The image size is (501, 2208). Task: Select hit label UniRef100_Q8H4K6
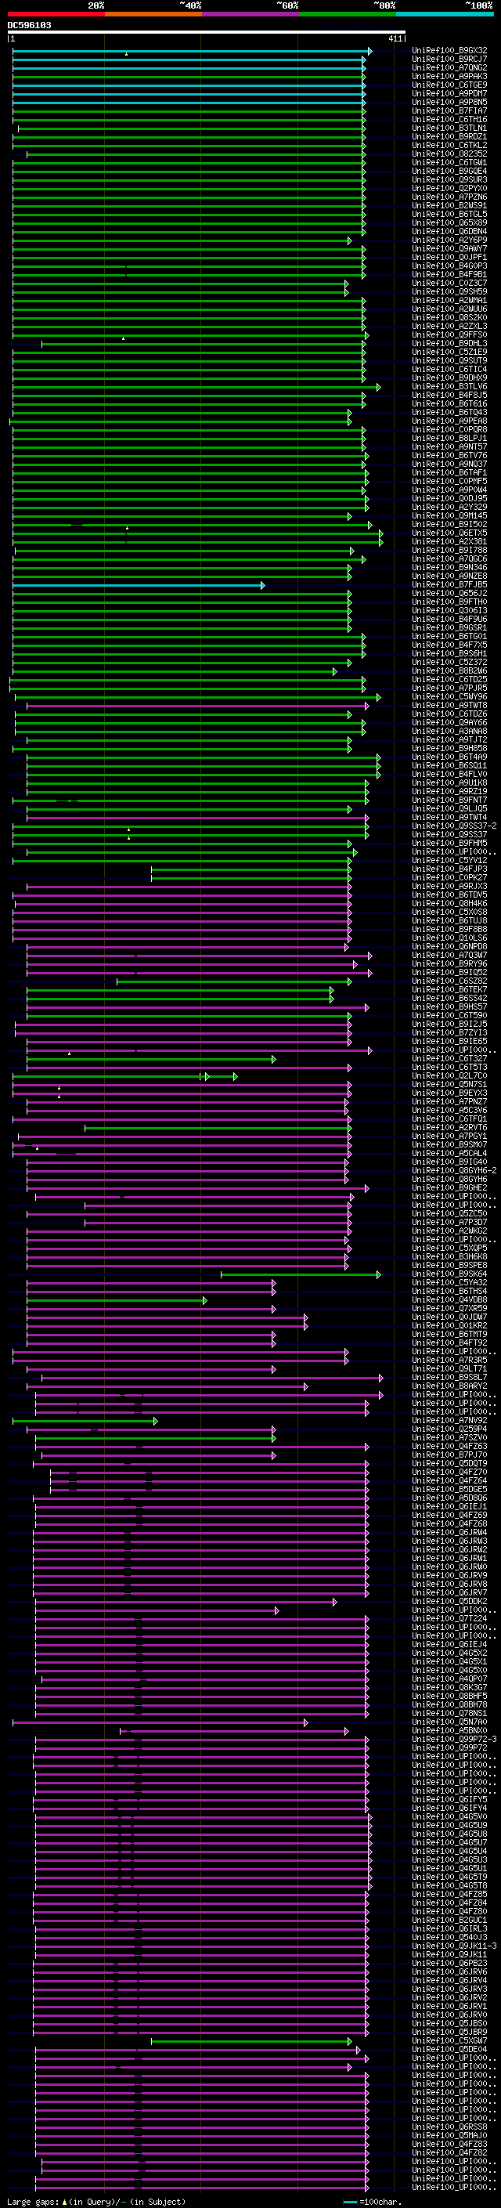click(449, 903)
